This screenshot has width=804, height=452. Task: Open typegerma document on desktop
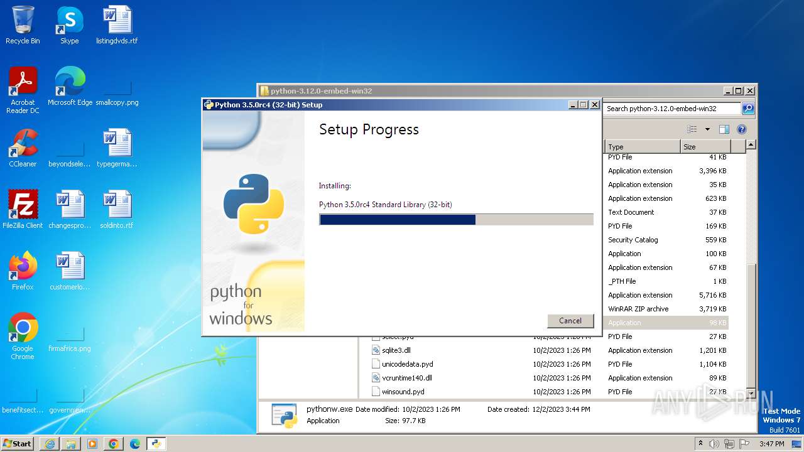tap(117, 148)
